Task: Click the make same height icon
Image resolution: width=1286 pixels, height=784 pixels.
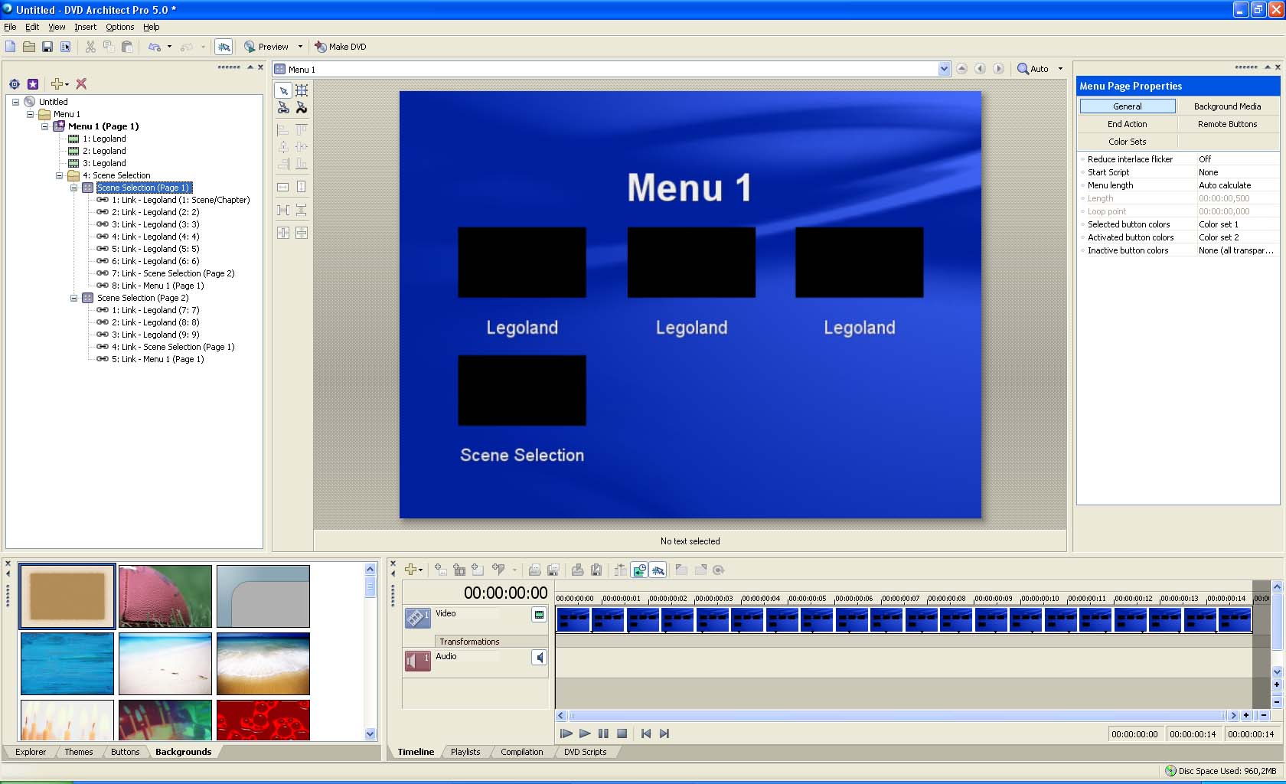Action: coord(302,187)
